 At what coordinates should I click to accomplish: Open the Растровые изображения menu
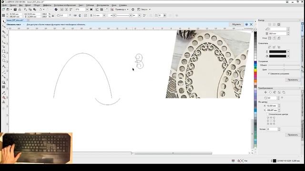65,5
